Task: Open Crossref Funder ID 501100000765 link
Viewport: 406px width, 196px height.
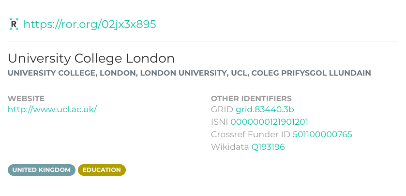Action: coord(322,134)
